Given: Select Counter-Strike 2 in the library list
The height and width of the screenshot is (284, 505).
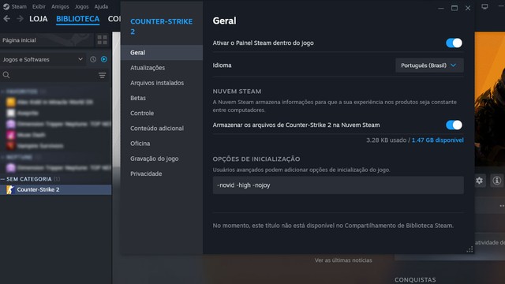Looking at the screenshot, I should click(x=56, y=189).
